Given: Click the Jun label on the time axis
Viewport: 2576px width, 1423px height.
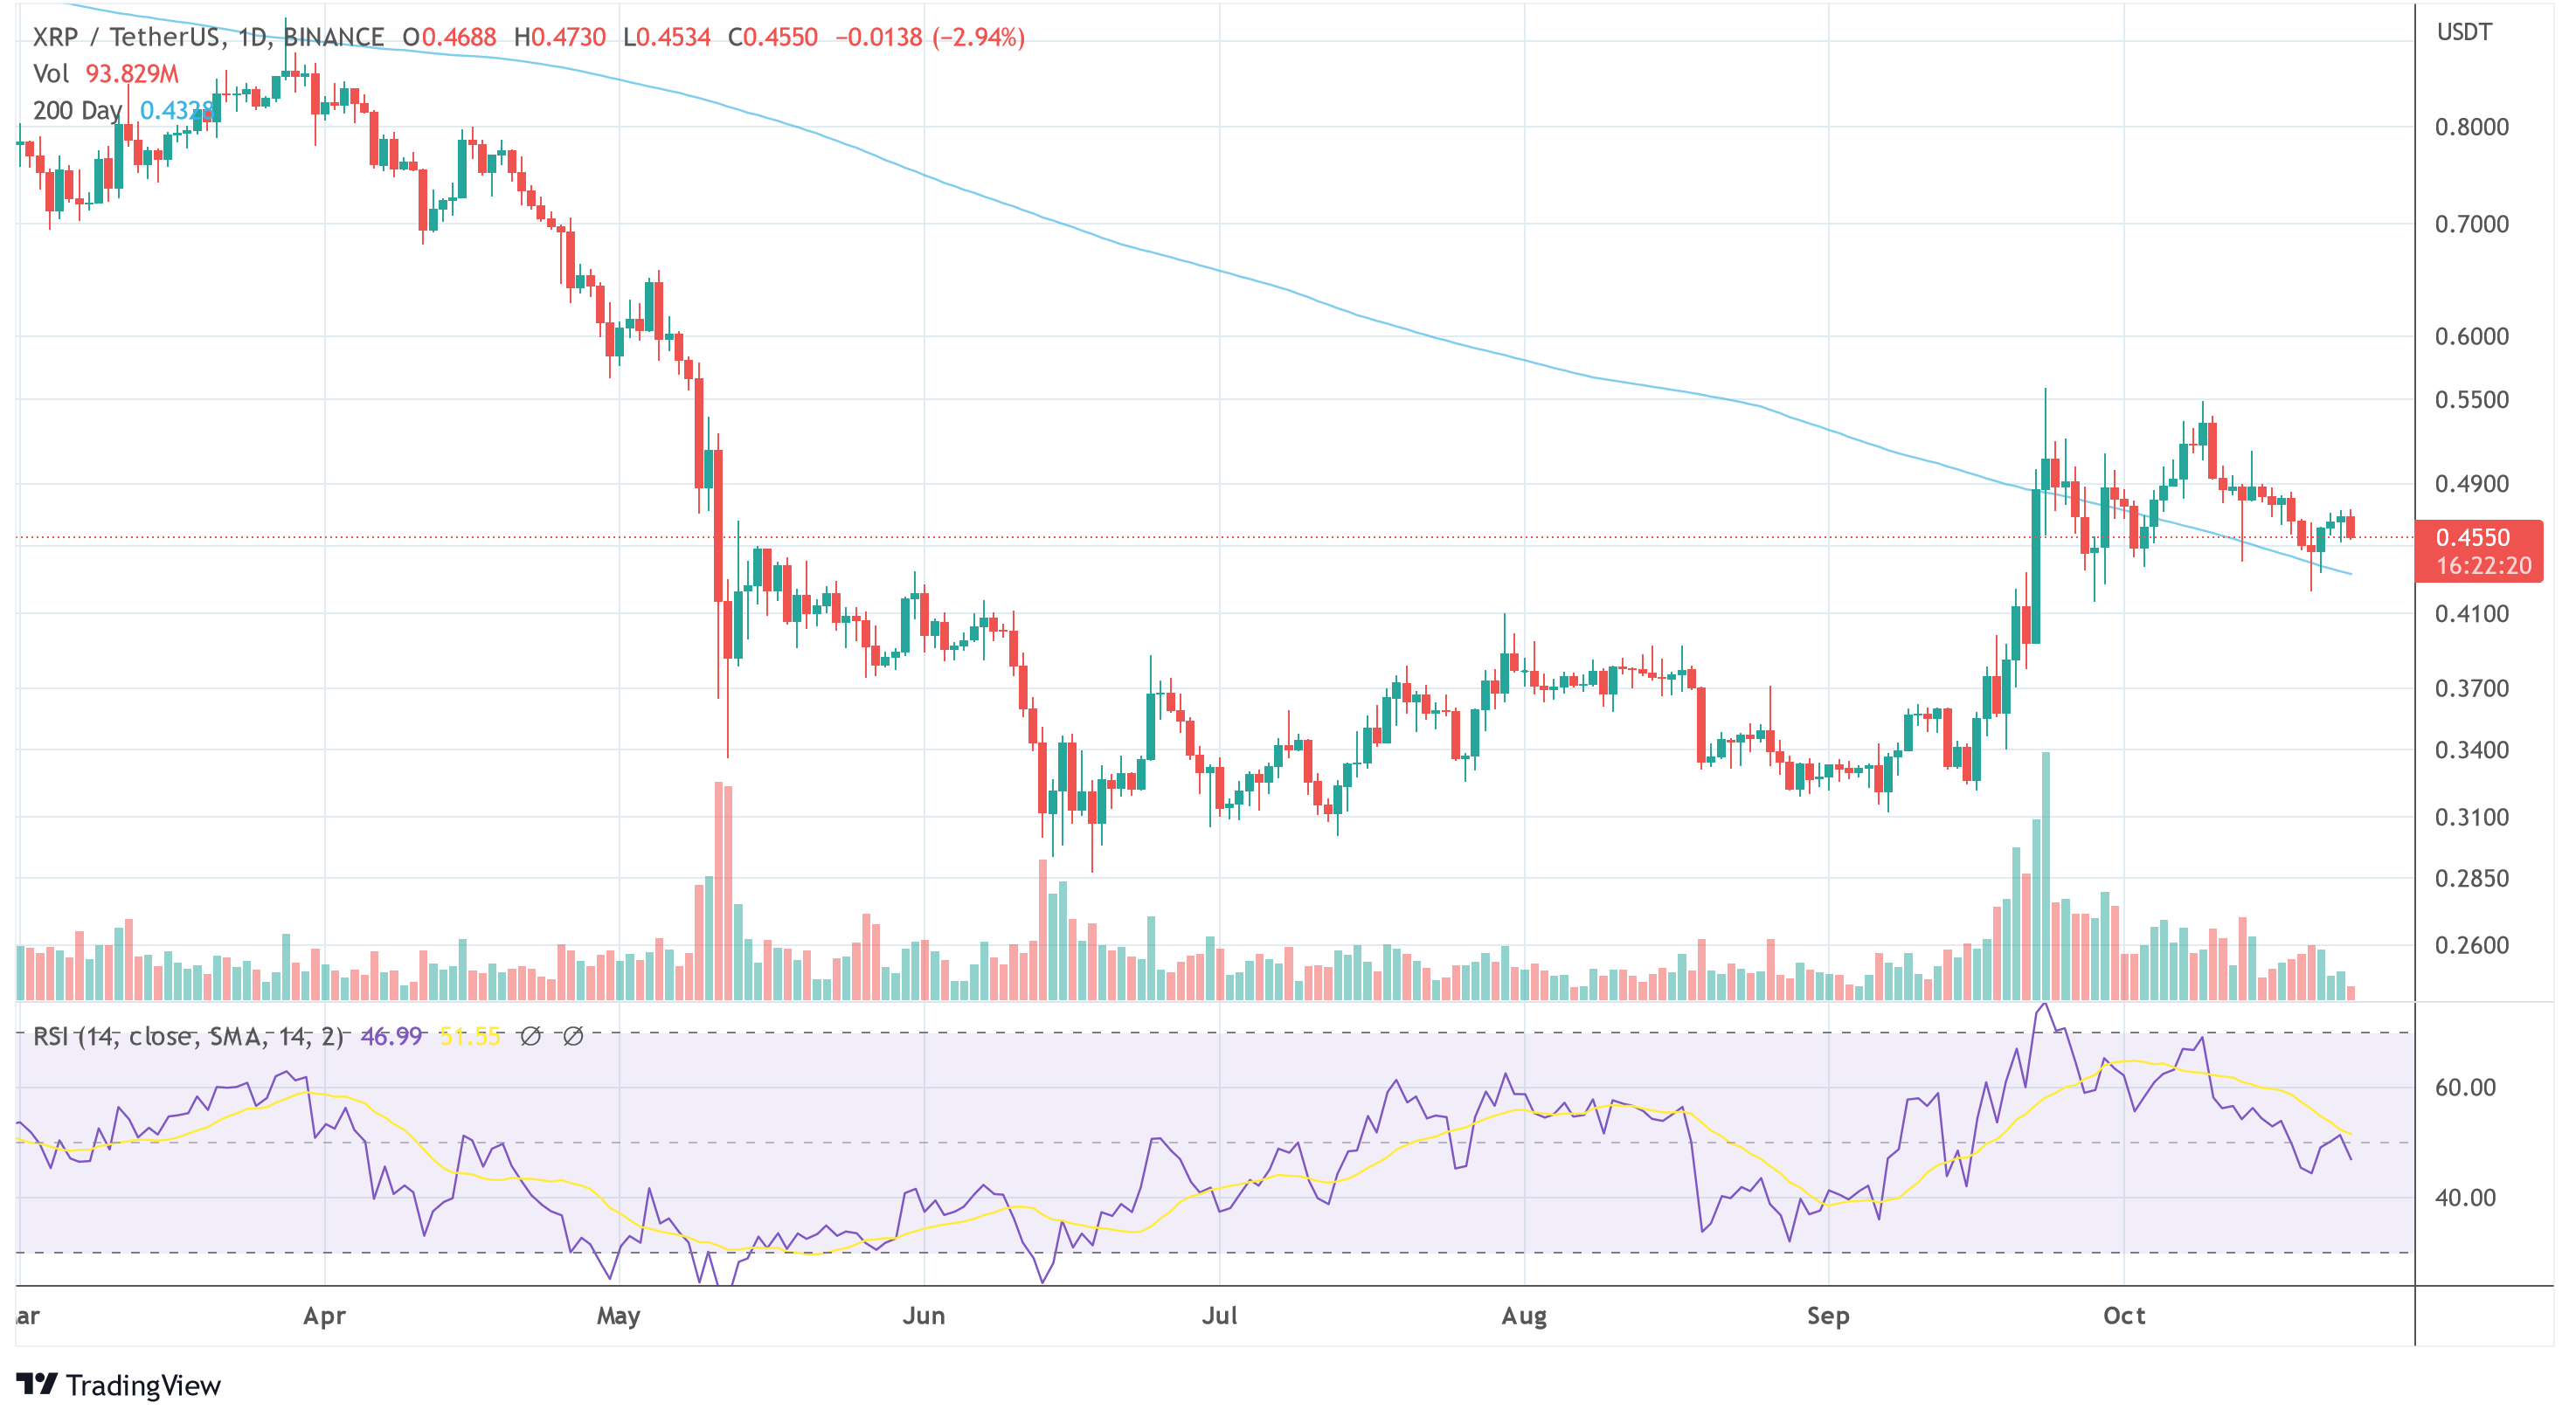Looking at the screenshot, I should pyautogui.click(x=923, y=1316).
